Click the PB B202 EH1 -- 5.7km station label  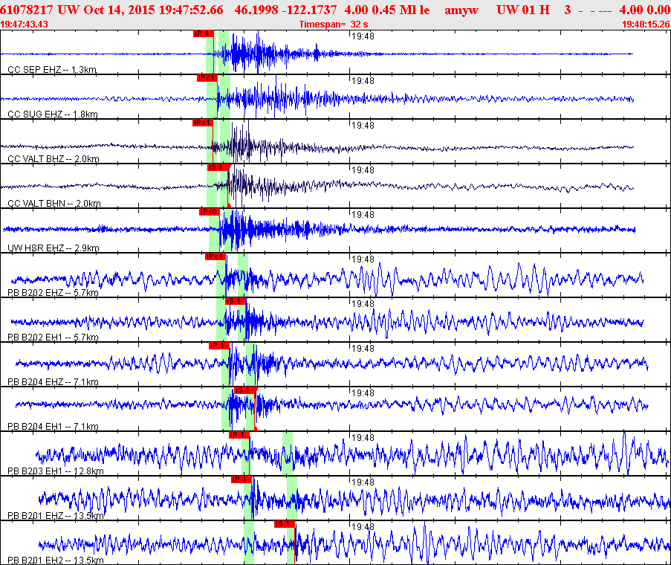53,338
